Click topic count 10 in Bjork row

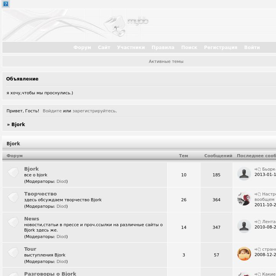[x=184, y=175]
